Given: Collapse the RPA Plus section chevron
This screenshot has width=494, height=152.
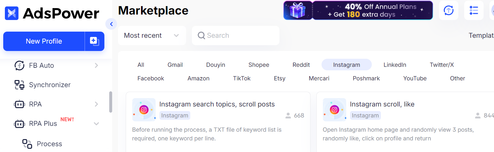Looking at the screenshot, I should 96,124.
